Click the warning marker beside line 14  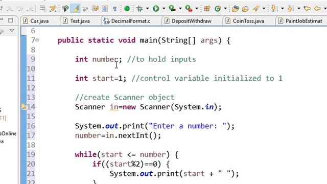click(24, 107)
